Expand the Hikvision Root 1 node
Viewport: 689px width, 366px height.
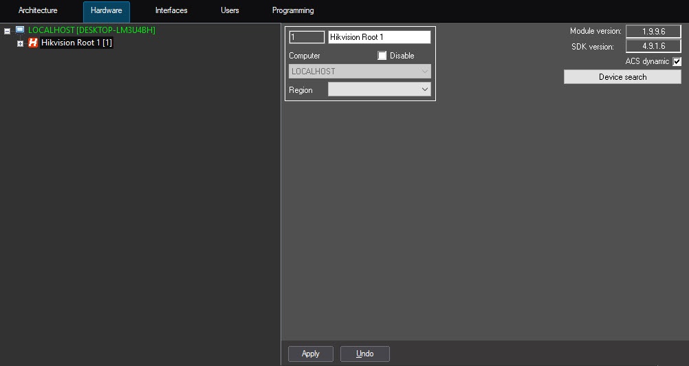coord(20,43)
